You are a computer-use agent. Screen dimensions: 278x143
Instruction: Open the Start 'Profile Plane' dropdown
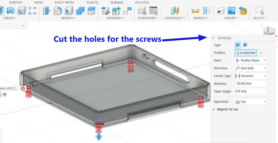click(251, 60)
